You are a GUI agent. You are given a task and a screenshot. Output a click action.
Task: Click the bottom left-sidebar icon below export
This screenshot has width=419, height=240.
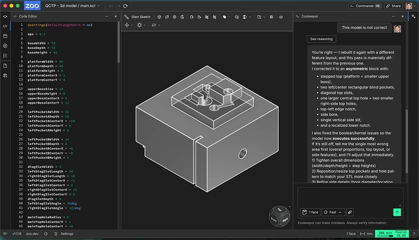point(5,76)
